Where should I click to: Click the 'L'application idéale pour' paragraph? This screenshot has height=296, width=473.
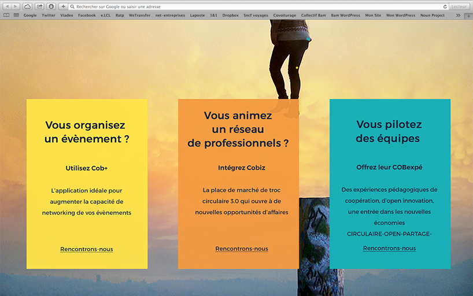87,191
